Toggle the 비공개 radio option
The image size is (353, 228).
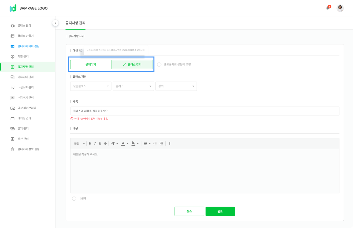pyautogui.click(x=74, y=199)
